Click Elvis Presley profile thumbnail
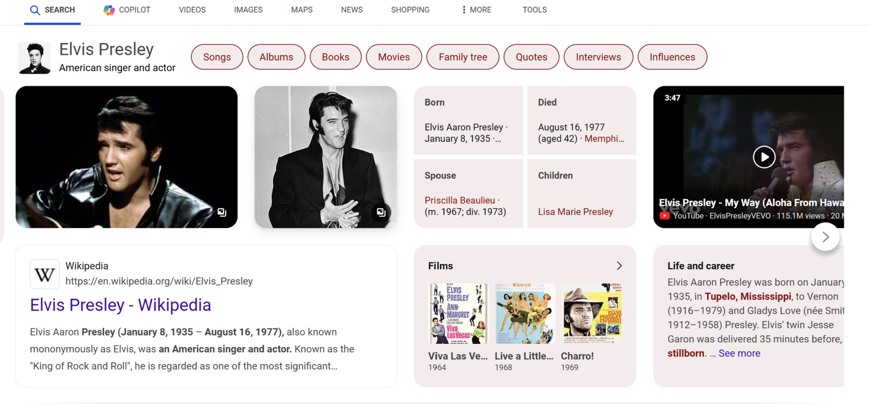 34,58
